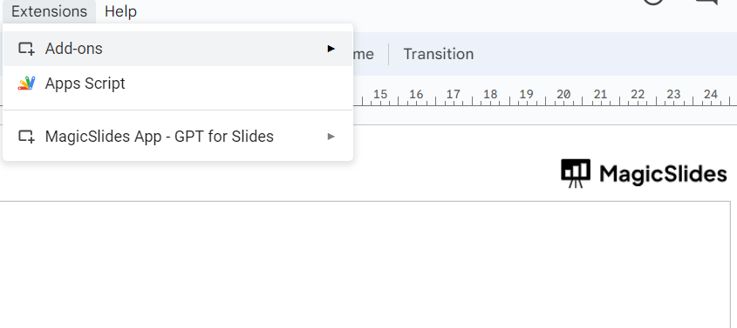This screenshot has height=328, width=737.
Task: Select the MagicSlides logo text on slide
Action: click(x=663, y=174)
